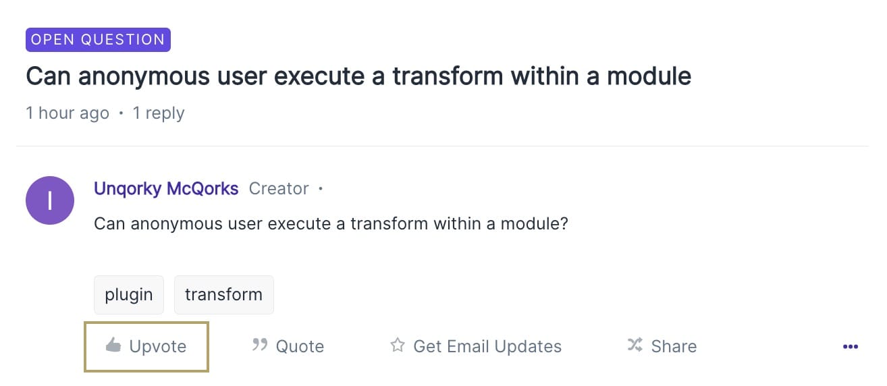
Task: Click the question body text
Action: 331,223
